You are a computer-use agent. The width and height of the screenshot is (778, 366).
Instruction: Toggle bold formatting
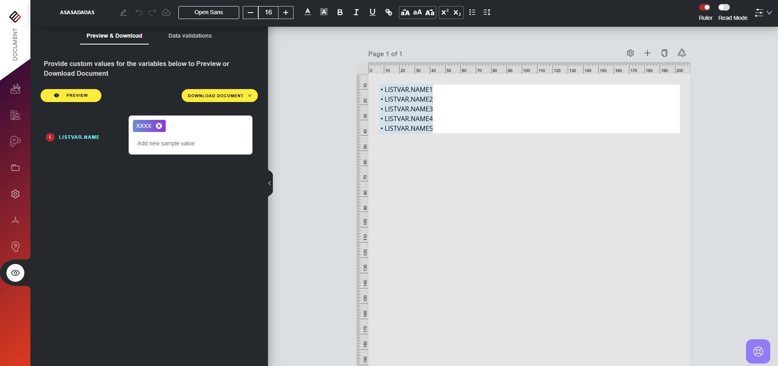pos(340,13)
